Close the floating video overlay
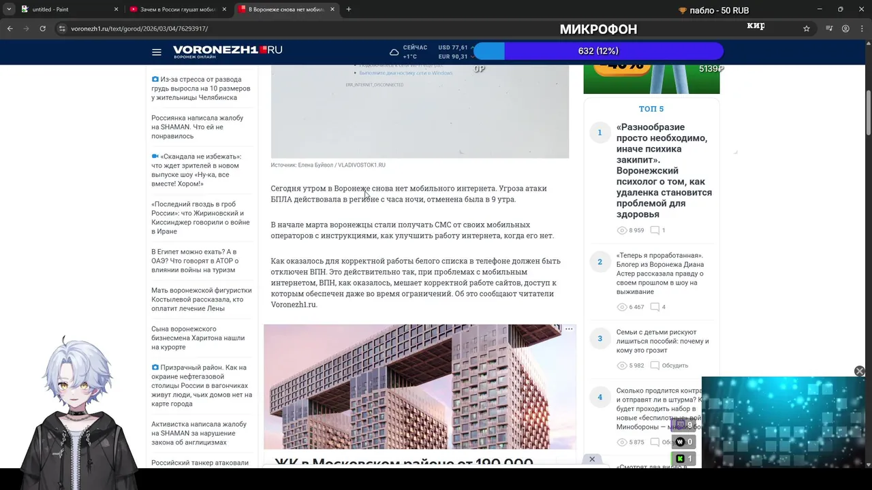Screen dimensions: 872x490 860,371
